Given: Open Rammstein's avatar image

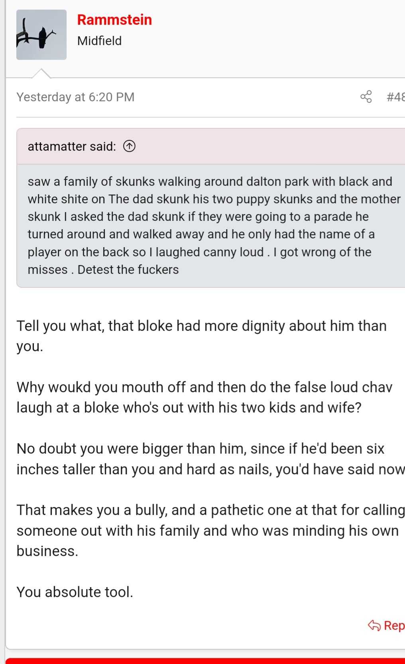Looking at the screenshot, I should pos(41,35).
